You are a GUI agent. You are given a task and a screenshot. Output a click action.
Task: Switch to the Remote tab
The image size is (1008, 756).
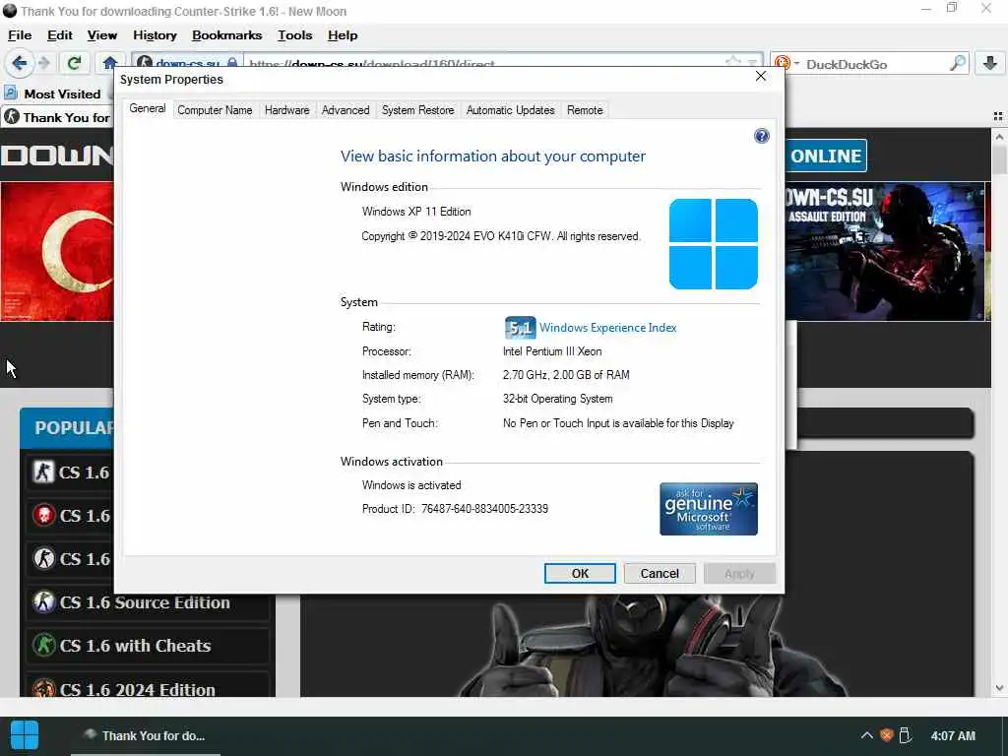pos(585,110)
